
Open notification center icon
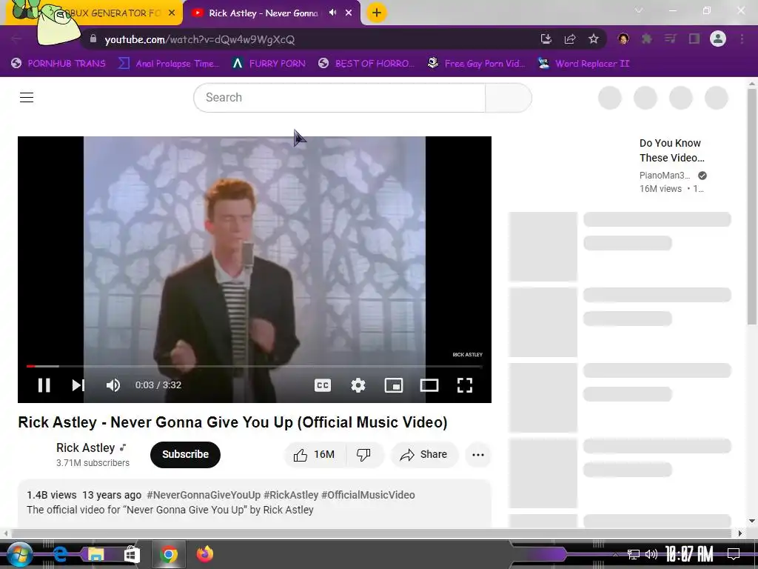pyautogui.click(x=734, y=554)
